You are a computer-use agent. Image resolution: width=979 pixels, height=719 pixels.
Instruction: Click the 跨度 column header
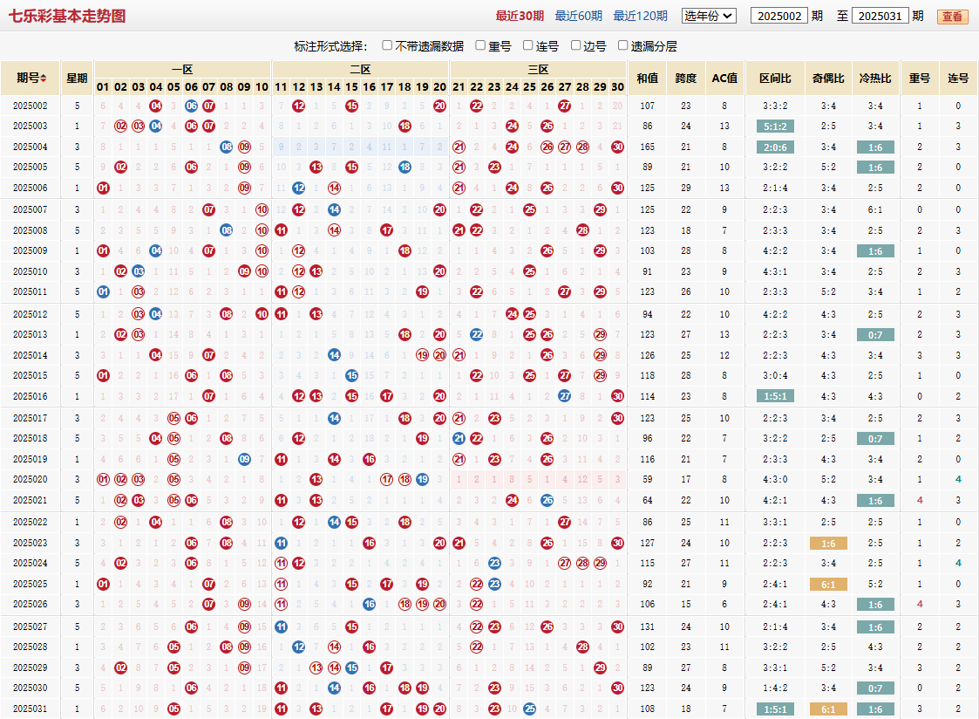coord(685,78)
